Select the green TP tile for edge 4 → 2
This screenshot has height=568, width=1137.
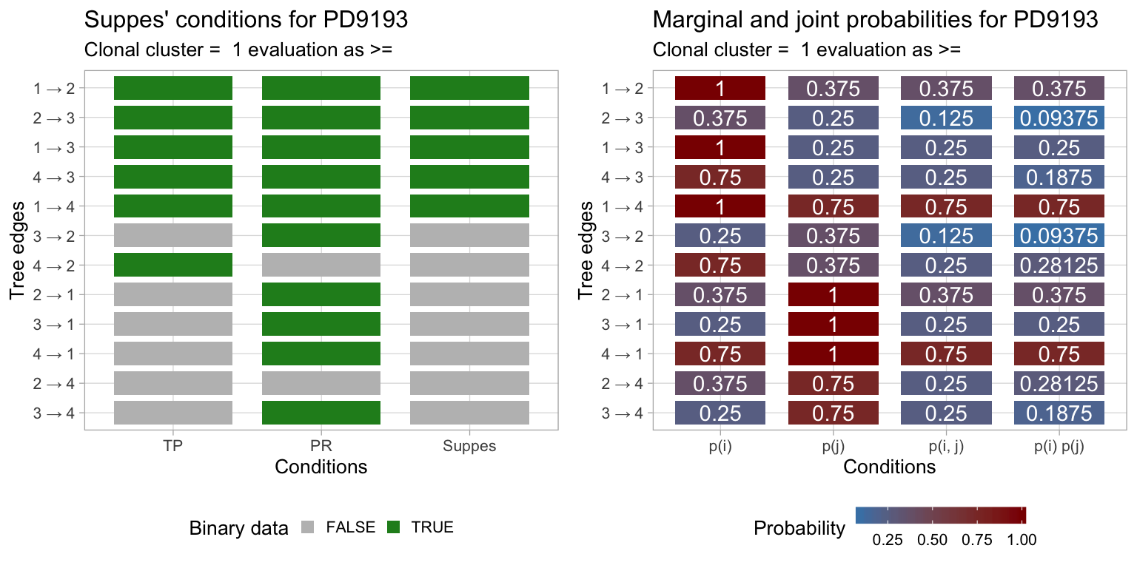coord(173,265)
